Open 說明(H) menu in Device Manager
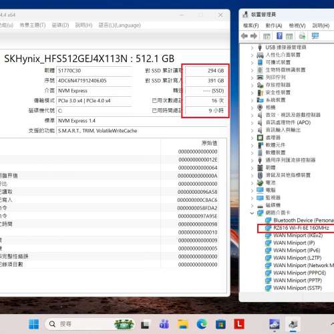334x334 pixels. 321,25
